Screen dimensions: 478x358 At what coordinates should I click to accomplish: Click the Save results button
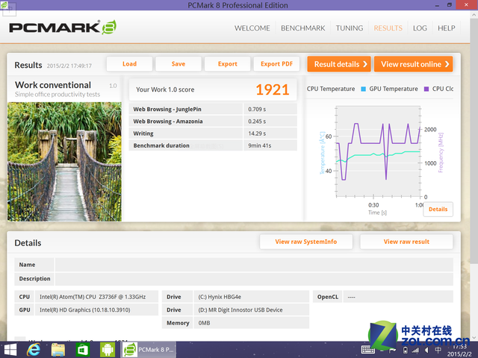(179, 64)
